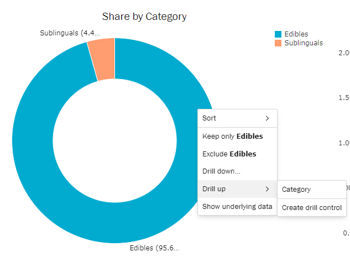Show underlying data for the slice
This screenshot has width=350, height=257.
(237, 207)
